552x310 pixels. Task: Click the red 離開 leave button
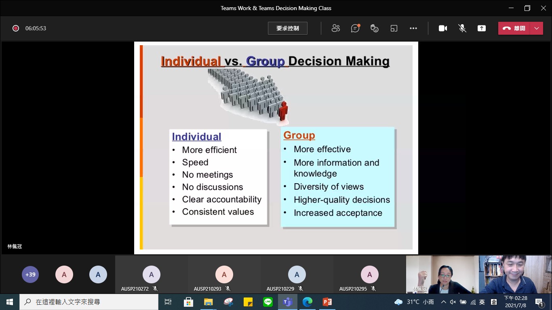point(514,28)
